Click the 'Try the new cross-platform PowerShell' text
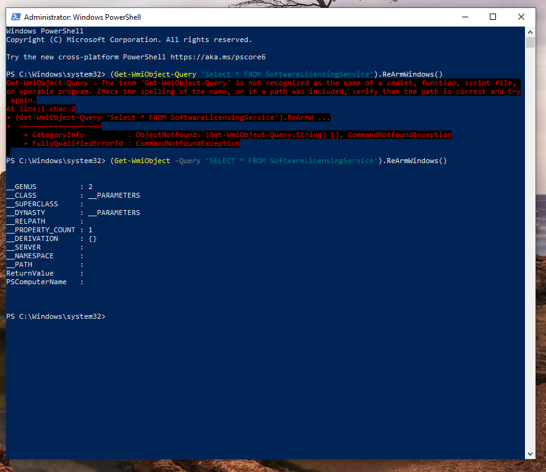Image resolution: width=546 pixels, height=472 pixels. (x=86, y=57)
